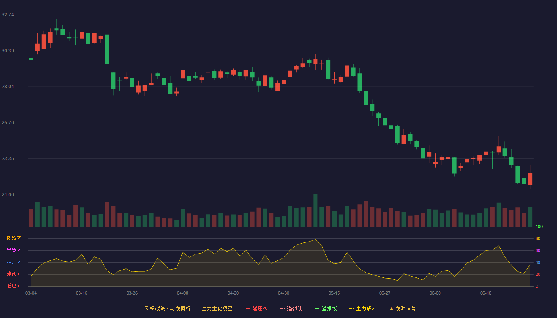Click the tallest volume bar in the chart
The height and width of the screenshot is (318, 557).
(x=316, y=211)
